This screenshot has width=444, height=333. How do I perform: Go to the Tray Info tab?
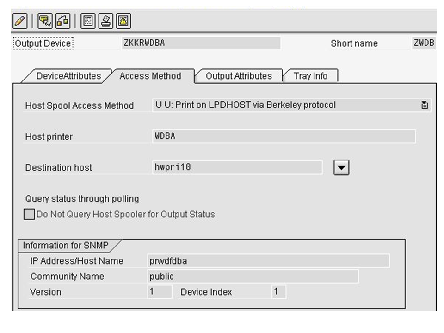tap(310, 76)
